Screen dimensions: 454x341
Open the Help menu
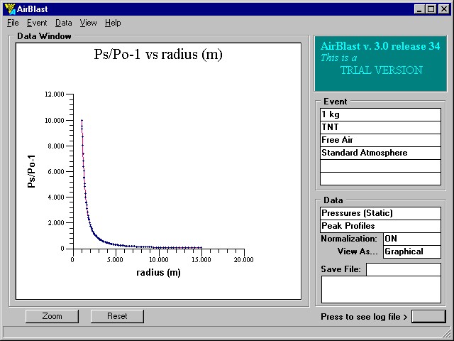(113, 23)
